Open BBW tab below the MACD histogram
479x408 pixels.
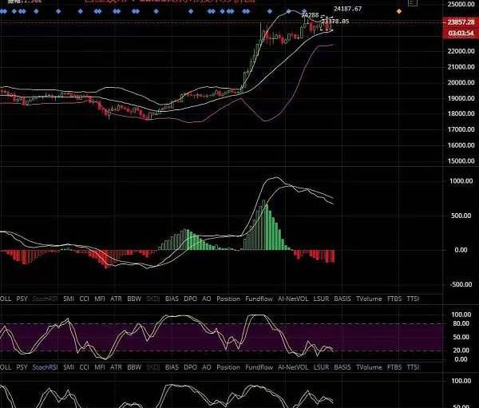pyautogui.click(x=133, y=298)
